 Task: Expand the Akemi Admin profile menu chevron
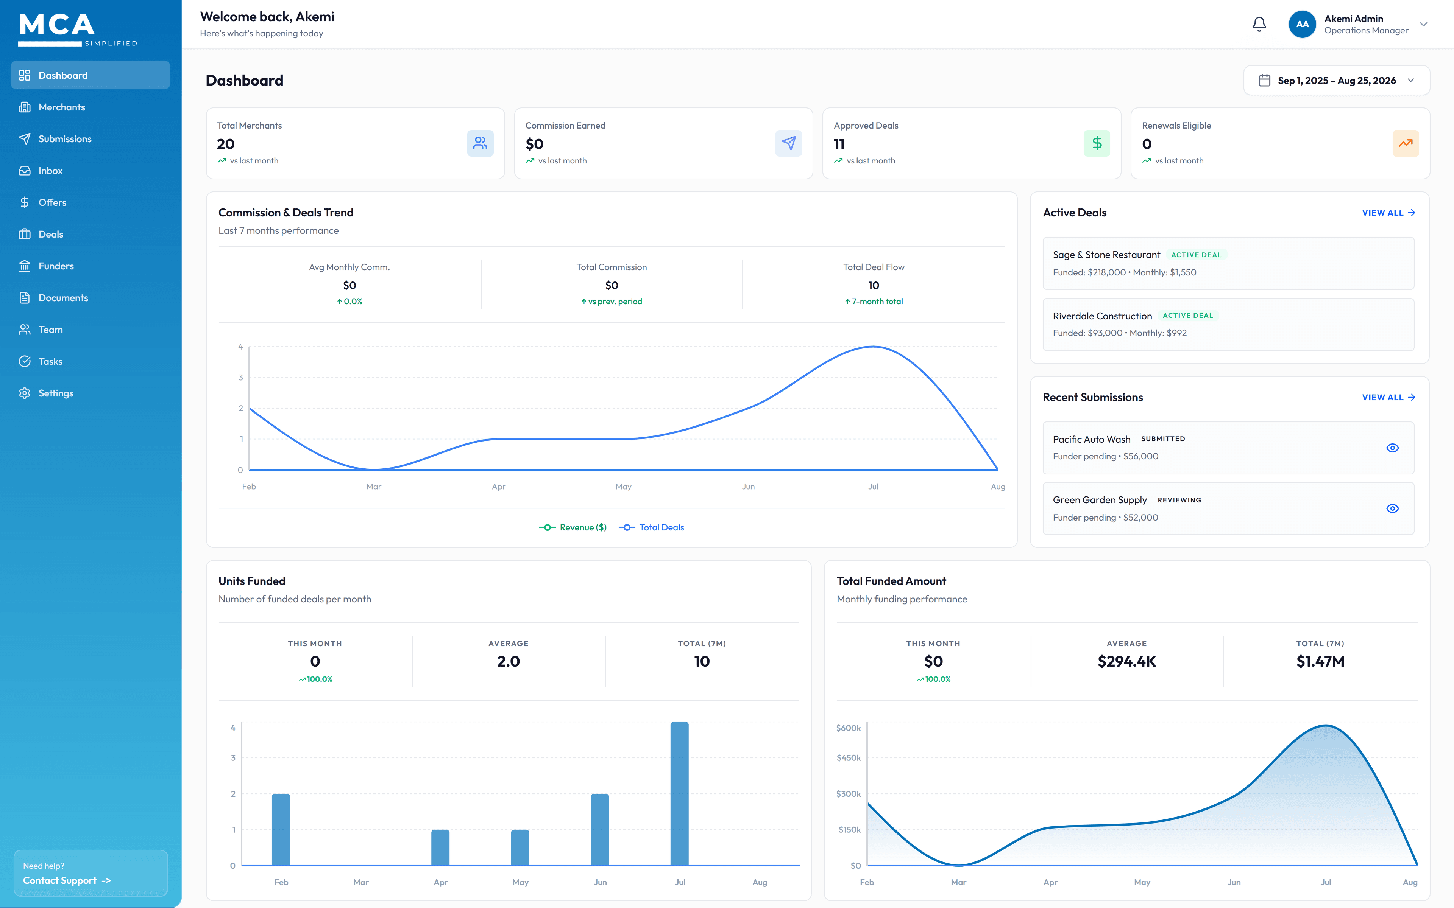(x=1423, y=24)
